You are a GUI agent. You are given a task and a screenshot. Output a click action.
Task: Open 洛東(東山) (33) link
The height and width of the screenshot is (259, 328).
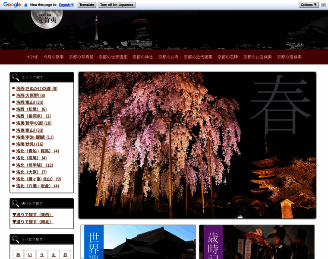[30, 130]
